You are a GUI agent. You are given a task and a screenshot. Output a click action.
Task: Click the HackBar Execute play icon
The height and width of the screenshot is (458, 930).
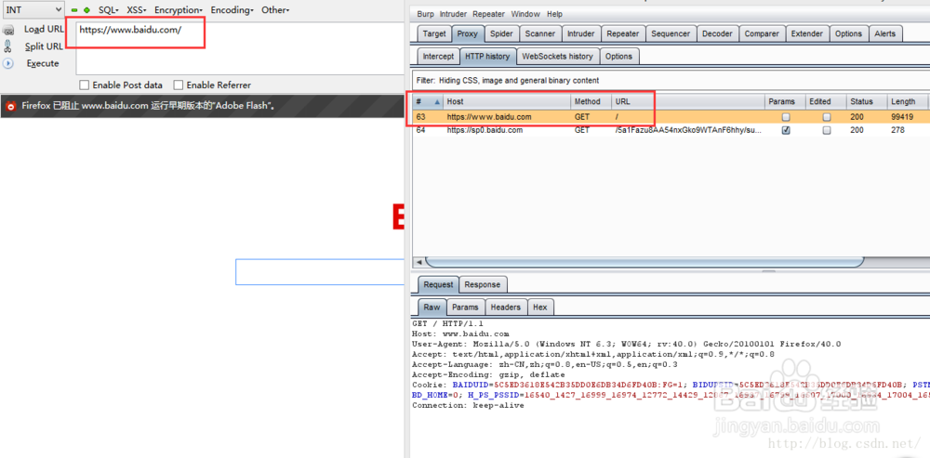[x=7, y=63]
